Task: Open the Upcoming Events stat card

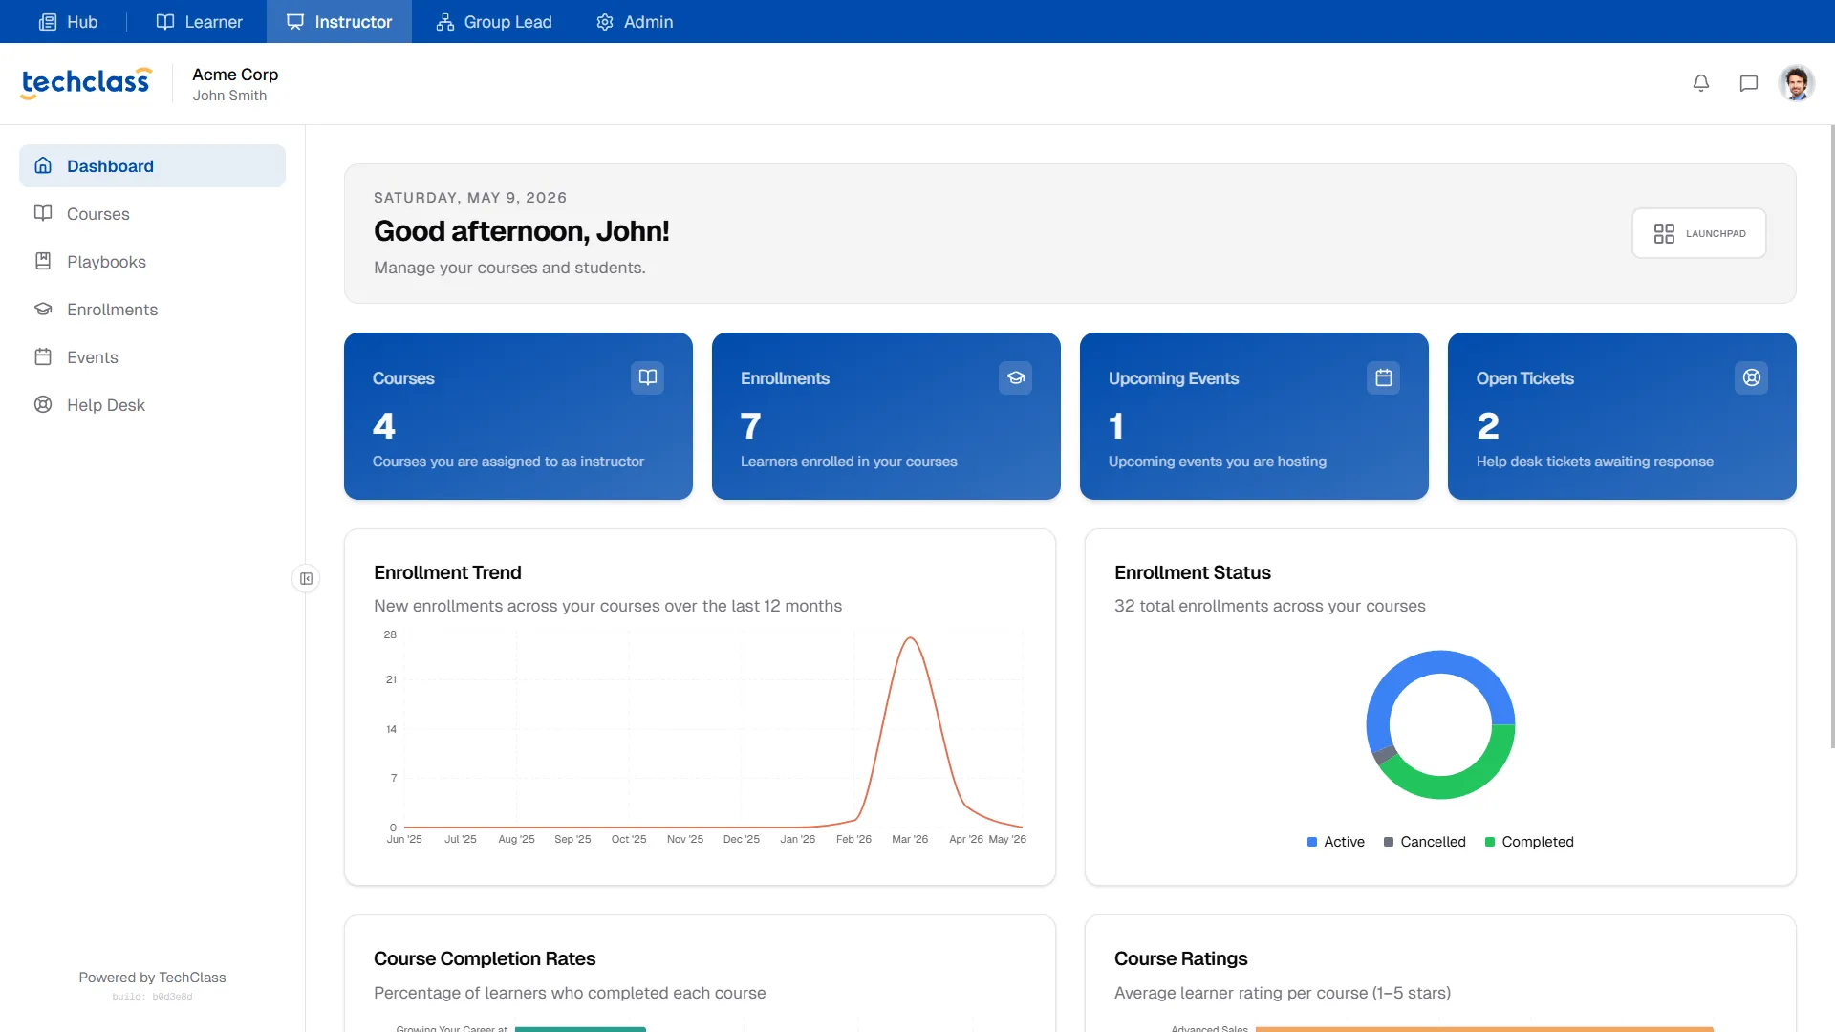Action: pos(1254,416)
